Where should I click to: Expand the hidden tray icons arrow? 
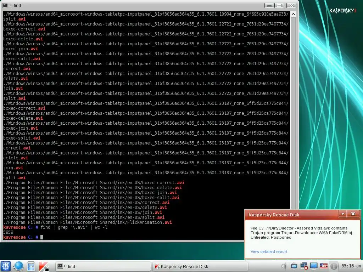click(284, 266)
